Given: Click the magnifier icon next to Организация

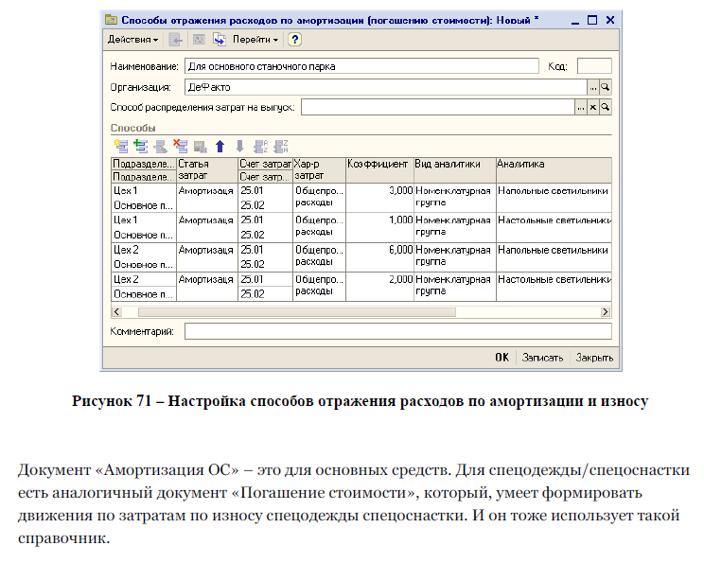Looking at the screenshot, I should coord(606,87).
